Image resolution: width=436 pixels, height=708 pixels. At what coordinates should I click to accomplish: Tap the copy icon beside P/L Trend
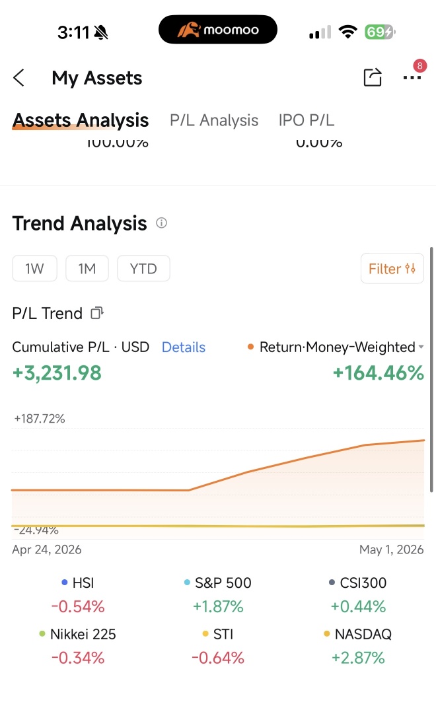click(x=97, y=313)
